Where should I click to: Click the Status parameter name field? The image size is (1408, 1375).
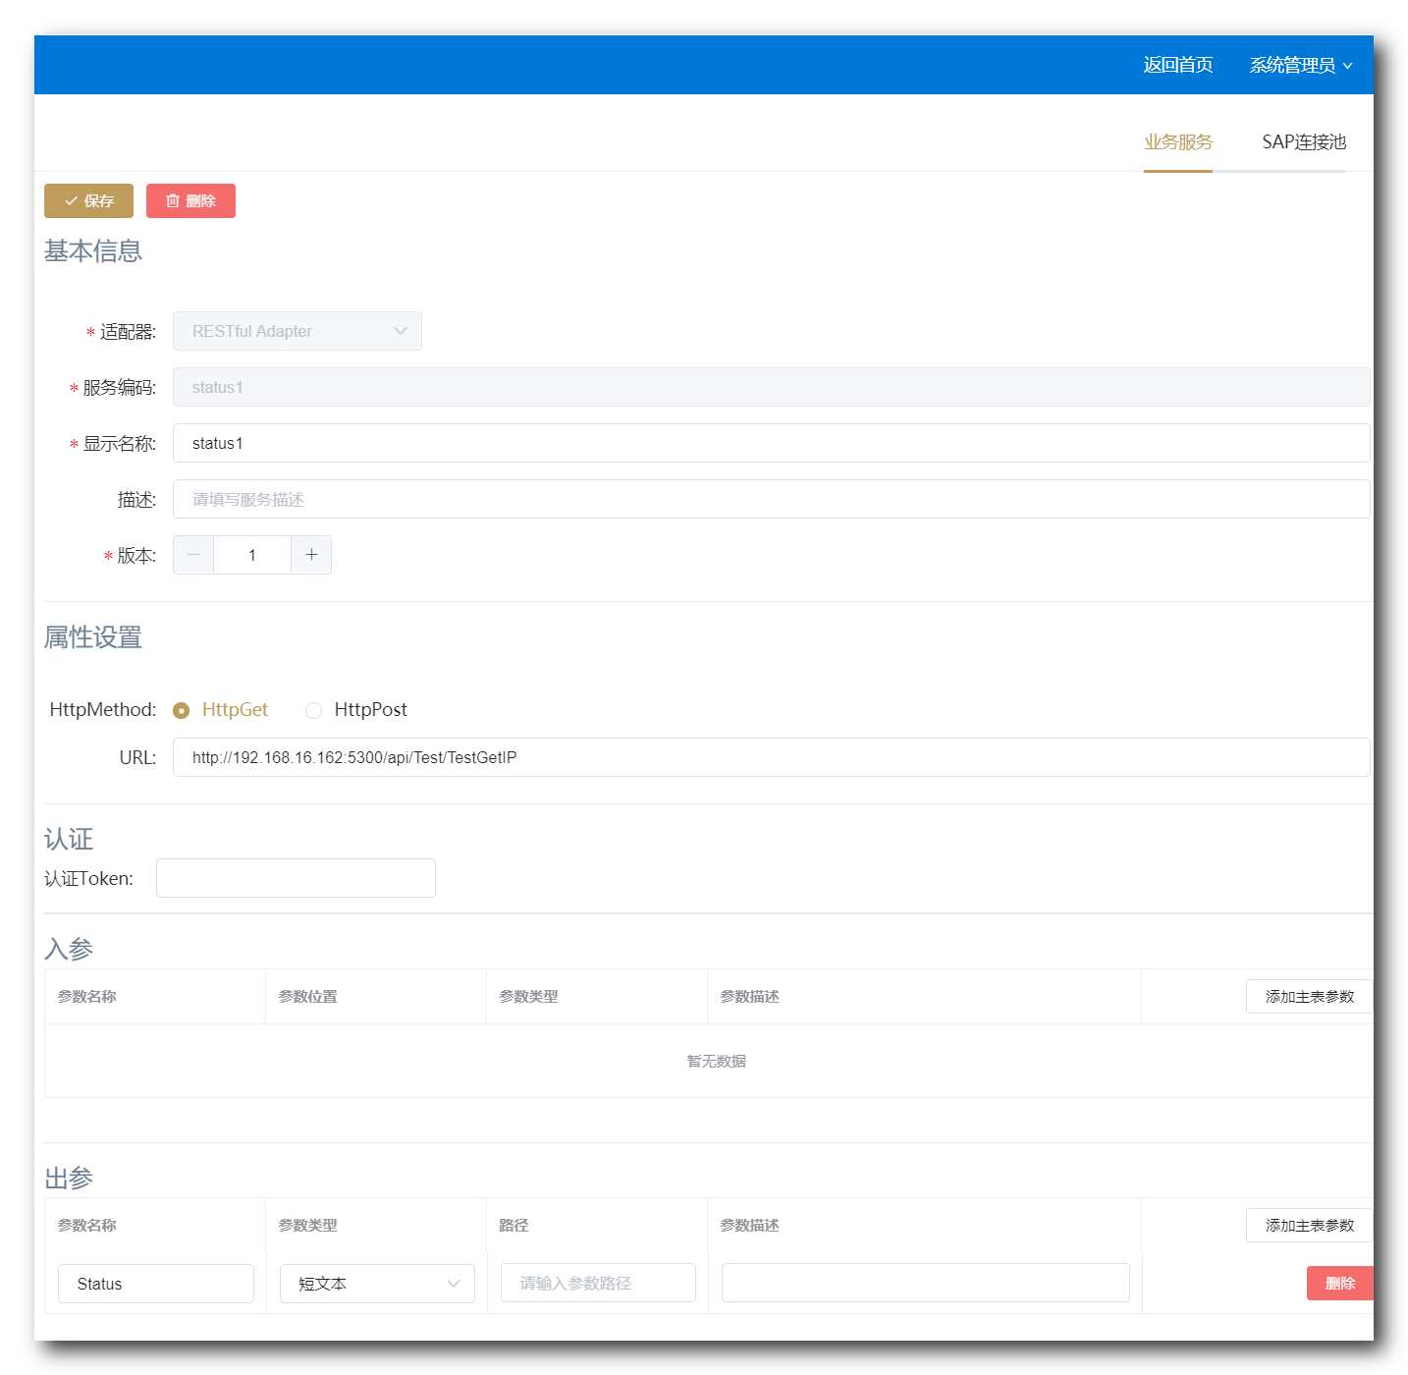tap(156, 1284)
